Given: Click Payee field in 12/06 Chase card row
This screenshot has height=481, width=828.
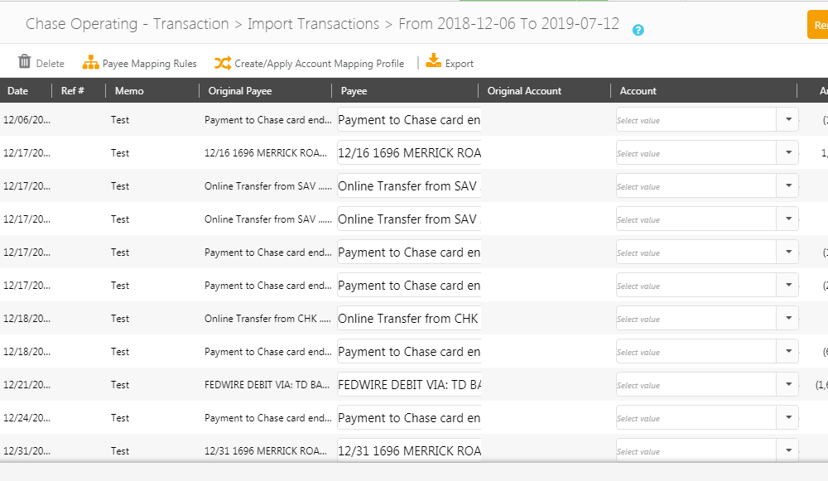Looking at the screenshot, I should coord(409,120).
